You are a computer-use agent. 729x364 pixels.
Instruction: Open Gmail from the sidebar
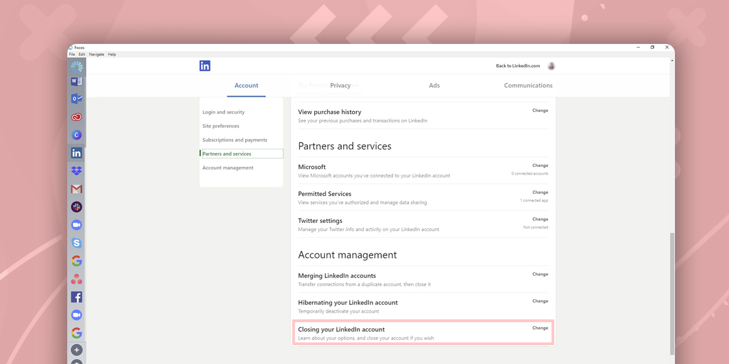pos(77,189)
